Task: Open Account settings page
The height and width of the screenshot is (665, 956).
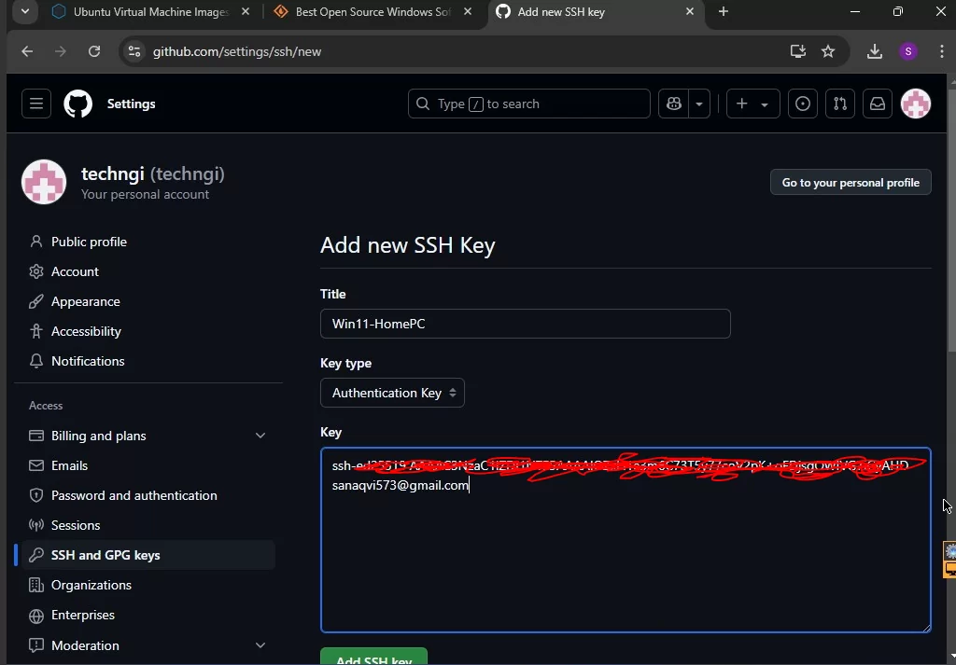Action: pos(75,271)
